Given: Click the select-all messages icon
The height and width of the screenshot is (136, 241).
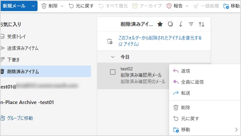Looking at the screenshot, I should click(170, 24).
